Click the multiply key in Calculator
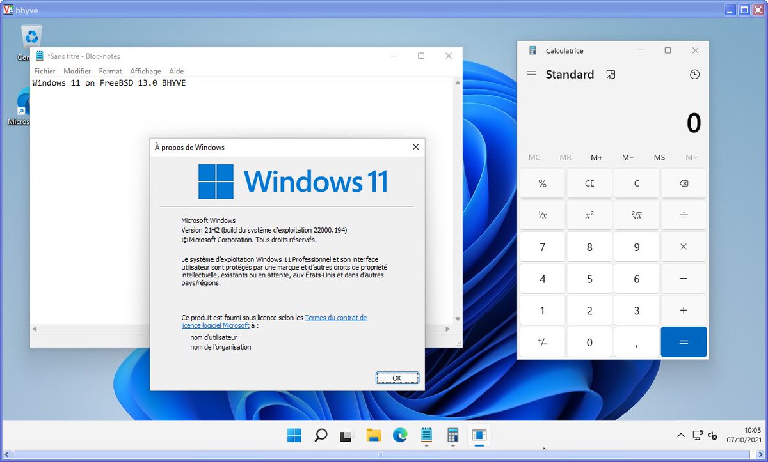Screen dimensions: 768x462 pyautogui.click(x=684, y=247)
